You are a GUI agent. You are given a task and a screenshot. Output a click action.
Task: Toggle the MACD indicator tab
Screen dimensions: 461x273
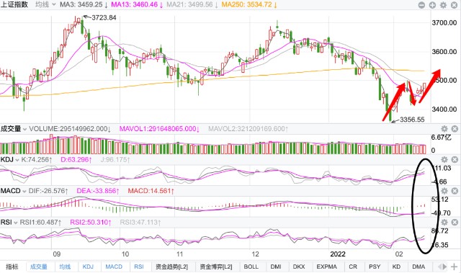coord(114,267)
